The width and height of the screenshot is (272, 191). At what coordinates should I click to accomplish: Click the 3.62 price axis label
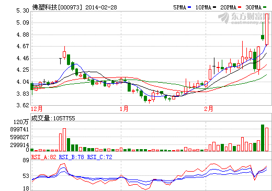coord(22,105)
